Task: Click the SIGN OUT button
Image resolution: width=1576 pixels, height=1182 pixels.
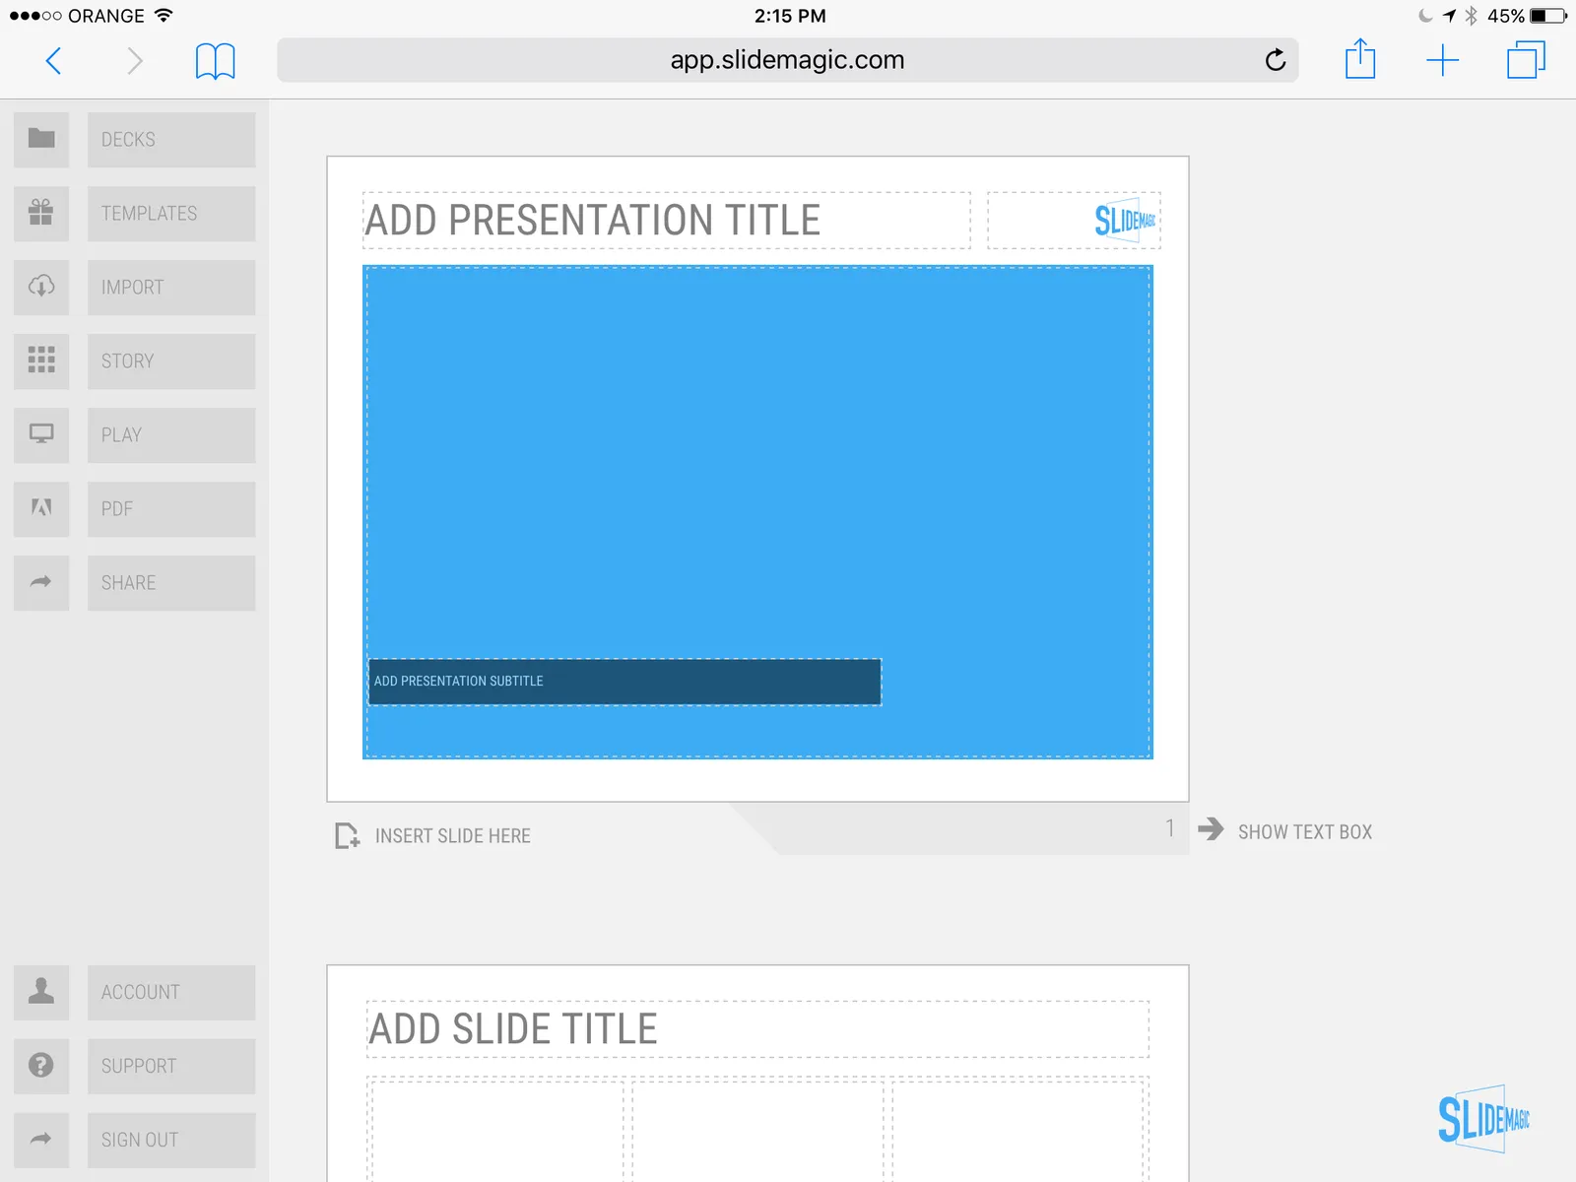Action: [x=171, y=1140]
